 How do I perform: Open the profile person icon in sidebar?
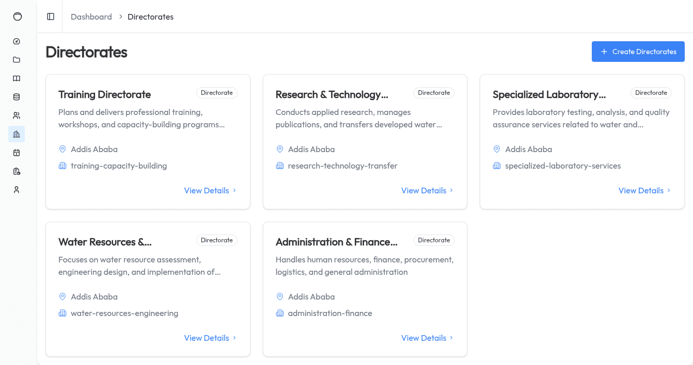pos(17,190)
